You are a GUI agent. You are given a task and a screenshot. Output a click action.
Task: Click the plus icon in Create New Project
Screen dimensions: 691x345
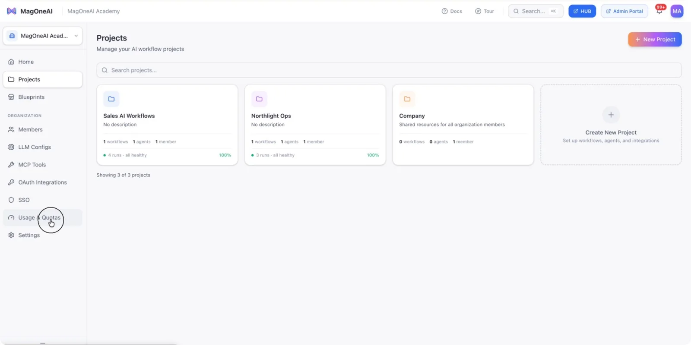point(611,115)
